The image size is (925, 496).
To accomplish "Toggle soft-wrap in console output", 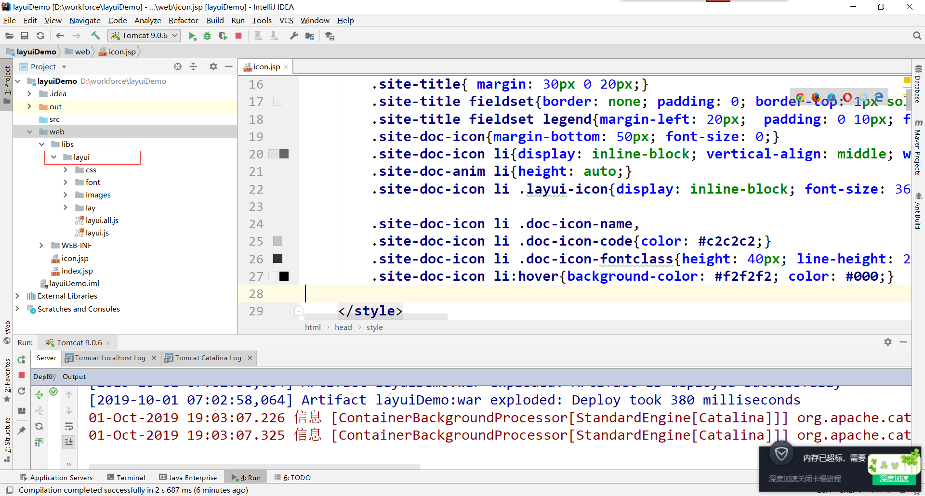I will pos(69,426).
